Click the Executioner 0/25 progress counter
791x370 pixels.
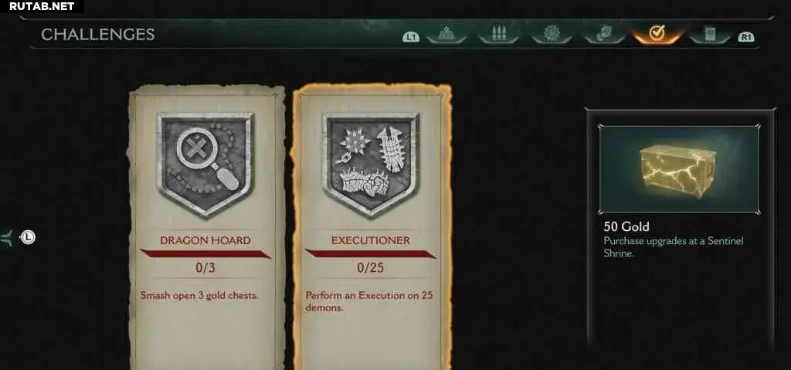tap(371, 267)
